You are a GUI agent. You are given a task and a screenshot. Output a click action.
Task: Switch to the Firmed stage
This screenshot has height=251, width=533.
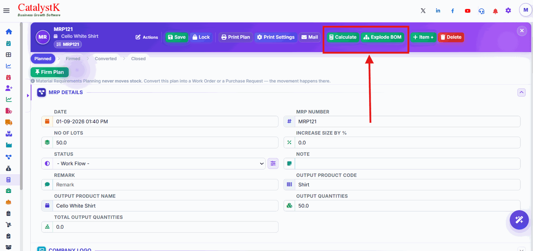pos(73,59)
